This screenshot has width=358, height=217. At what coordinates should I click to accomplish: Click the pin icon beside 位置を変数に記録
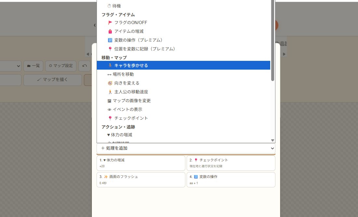tap(110, 49)
